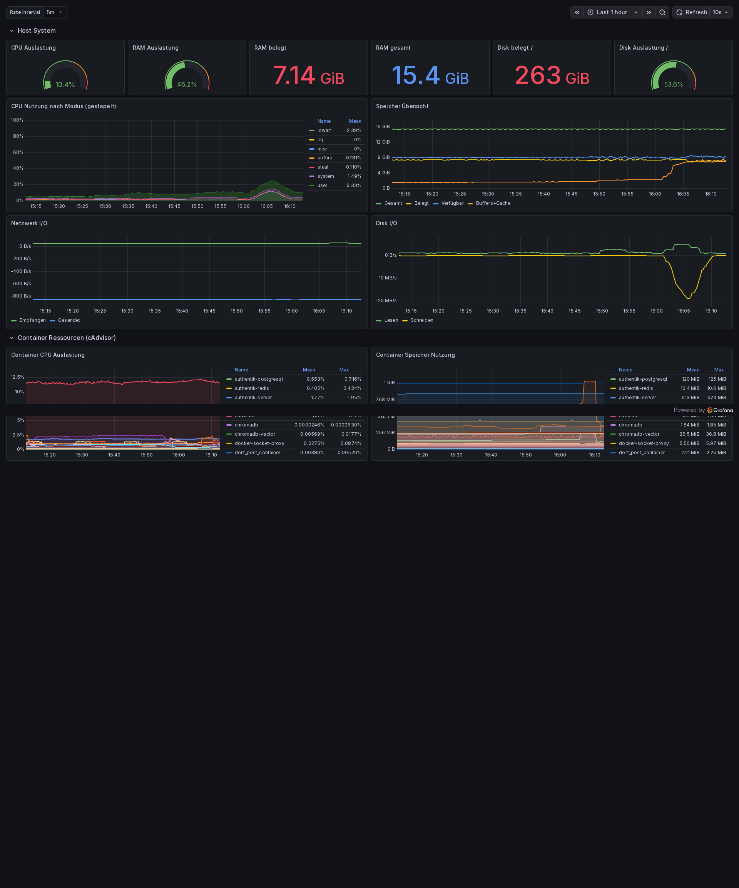
Task: Click the green line marker beside the iowait legend entry
Action: (x=312, y=130)
